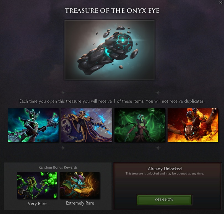This screenshot has height=214, width=224.
Task: Click the ornamental divider above the description
Action: (x=110, y=93)
